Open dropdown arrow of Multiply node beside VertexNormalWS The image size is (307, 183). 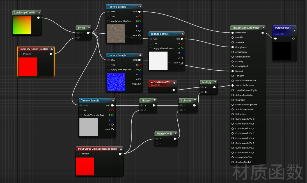click(215, 82)
